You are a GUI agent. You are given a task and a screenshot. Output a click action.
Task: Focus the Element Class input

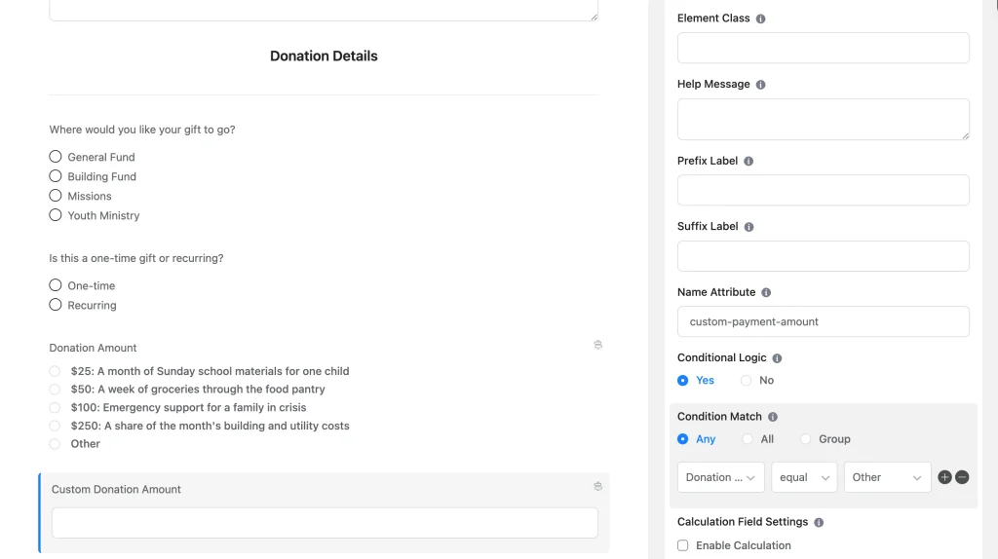pos(823,48)
